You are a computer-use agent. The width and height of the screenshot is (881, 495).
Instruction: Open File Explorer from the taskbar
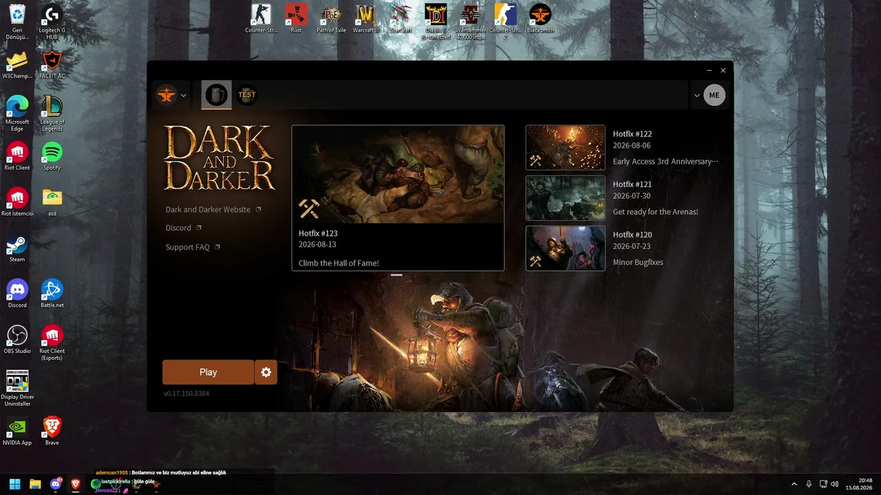tap(35, 484)
